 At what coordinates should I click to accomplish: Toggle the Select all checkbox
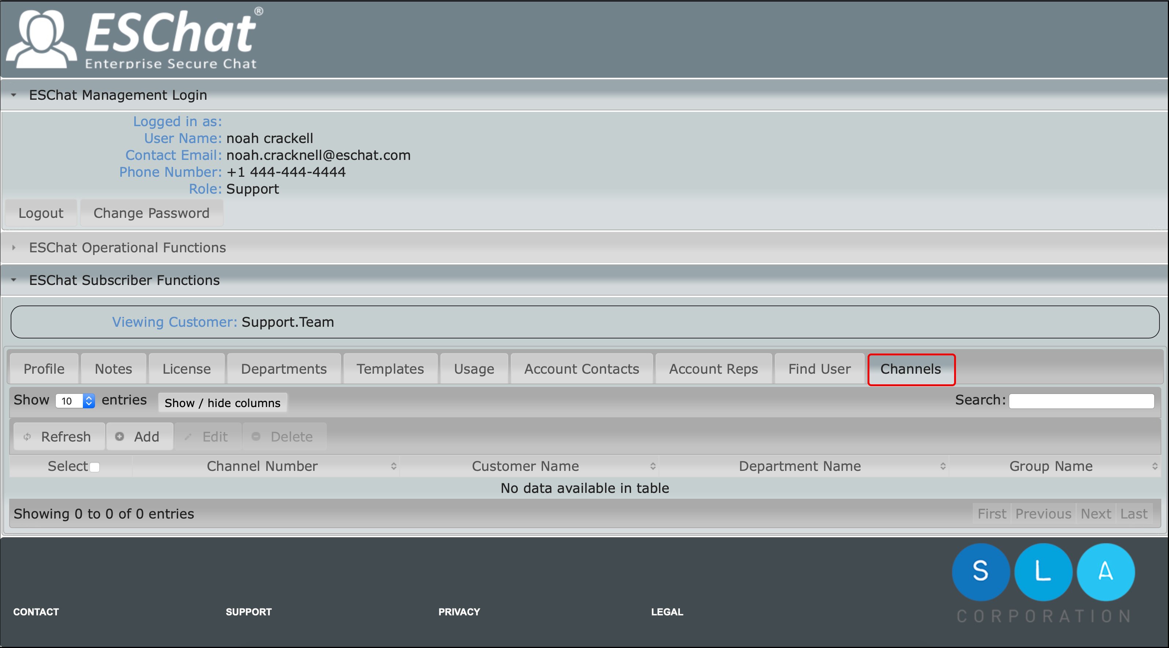[94, 467]
